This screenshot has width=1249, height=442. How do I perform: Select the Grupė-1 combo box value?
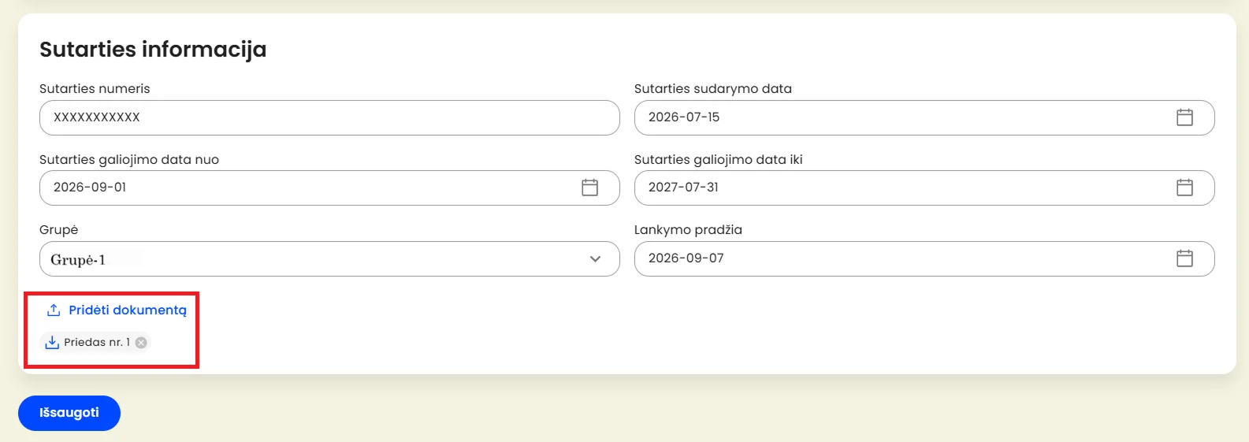point(329,259)
